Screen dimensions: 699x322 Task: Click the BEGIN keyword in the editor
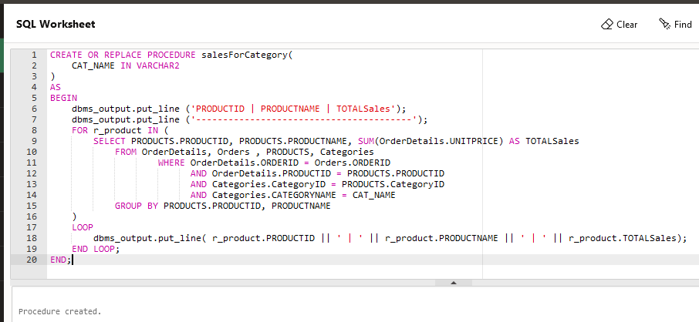[x=63, y=99]
